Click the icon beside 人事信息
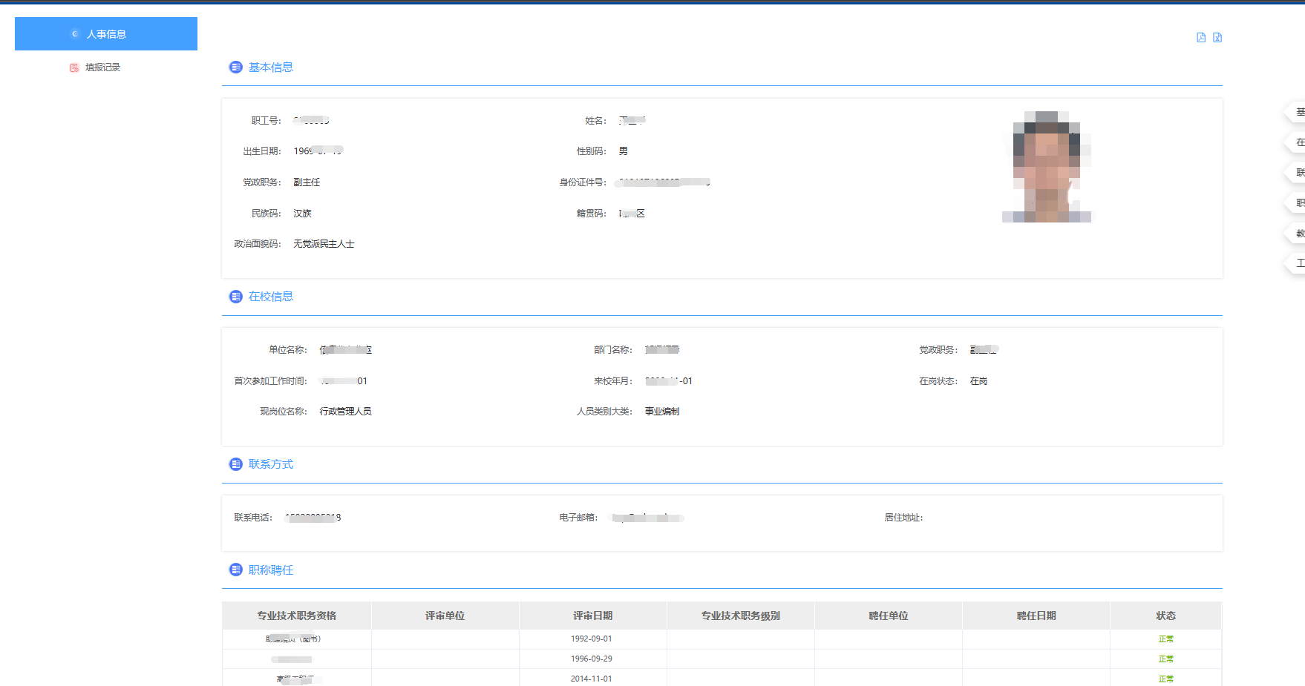This screenshot has height=686, width=1305. tap(75, 34)
